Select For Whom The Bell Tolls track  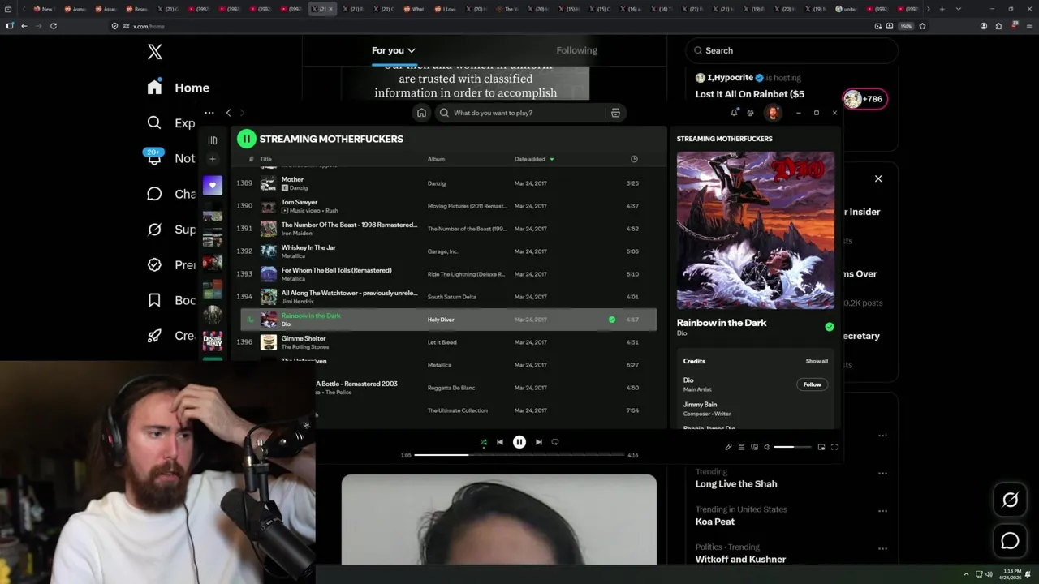click(448, 274)
